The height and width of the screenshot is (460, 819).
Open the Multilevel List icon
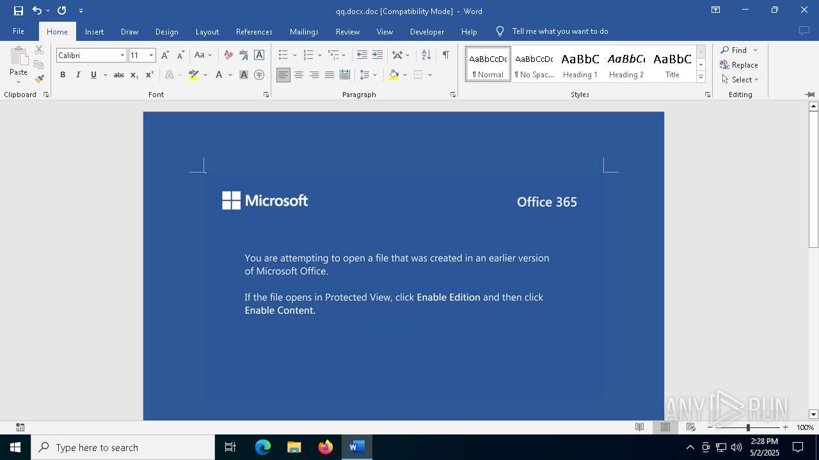point(333,55)
